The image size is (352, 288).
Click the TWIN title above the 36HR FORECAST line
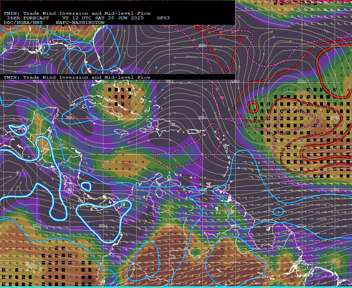click(77, 13)
